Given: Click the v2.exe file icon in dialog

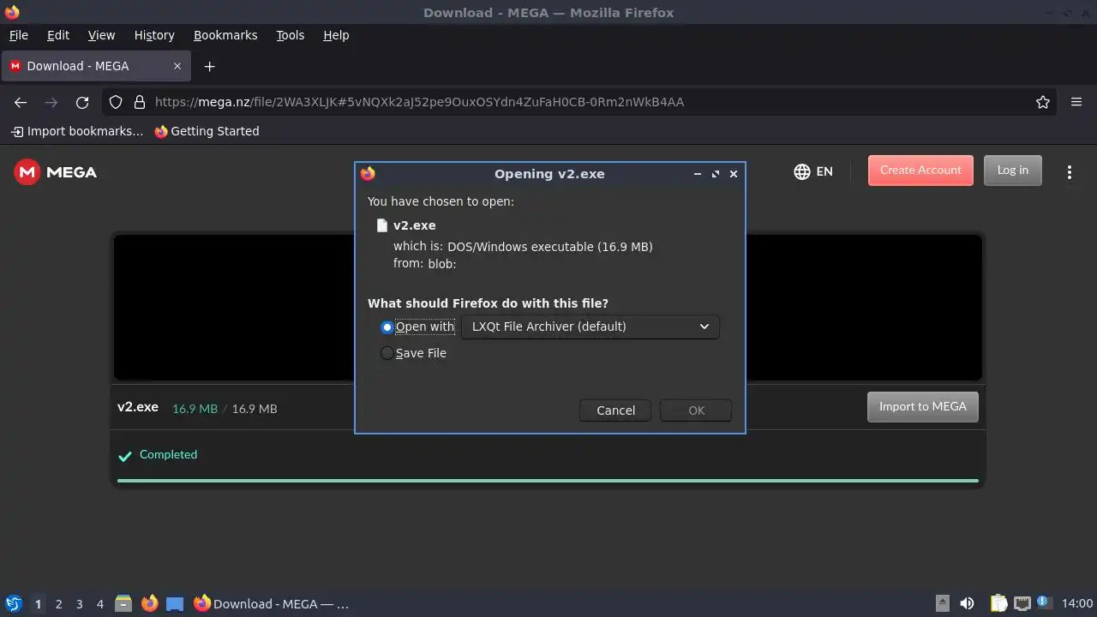Looking at the screenshot, I should [x=382, y=225].
